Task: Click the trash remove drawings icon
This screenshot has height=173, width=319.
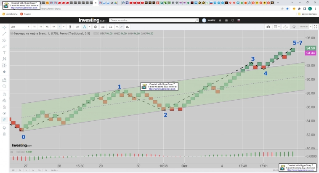Action: pyautogui.click(x=4, y=134)
